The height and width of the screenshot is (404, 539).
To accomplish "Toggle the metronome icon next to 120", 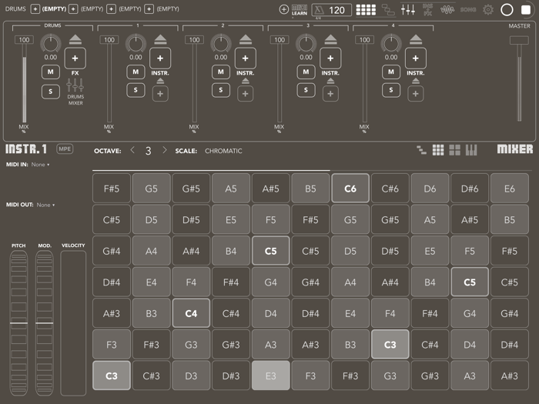I will tap(319, 10).
